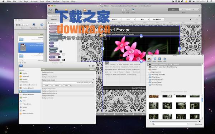Toggle the checkbox beside the h1 style
Viewport: 215px width, 134px height.
[58, 43]
